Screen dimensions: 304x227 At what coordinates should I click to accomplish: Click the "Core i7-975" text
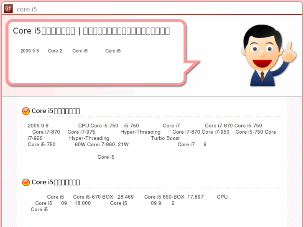81,132
